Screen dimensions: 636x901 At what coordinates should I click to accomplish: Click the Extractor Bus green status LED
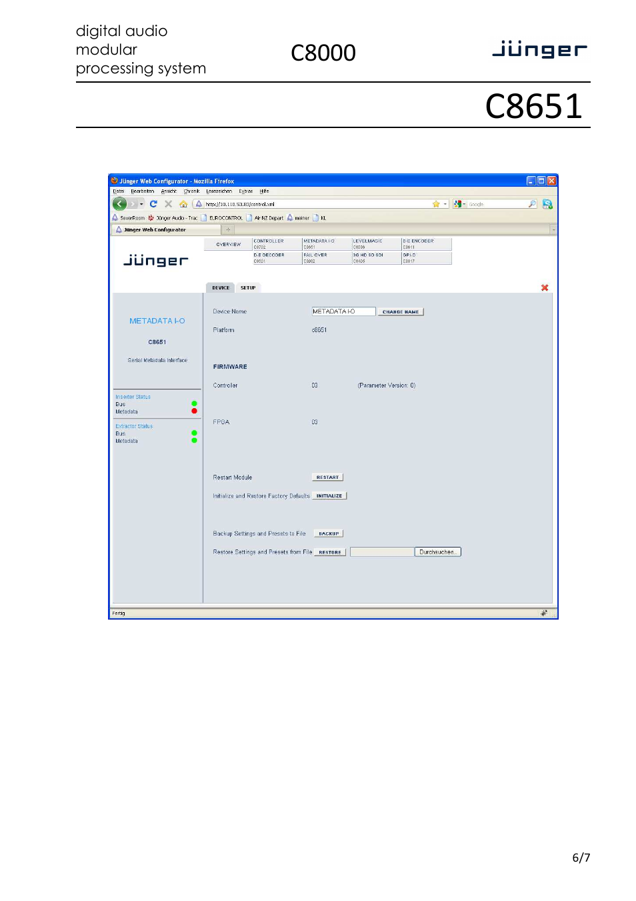coord(194,433)
